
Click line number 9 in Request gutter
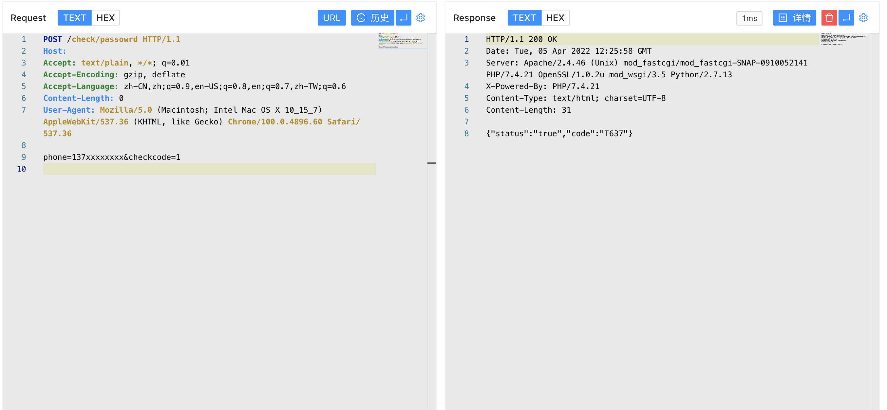(x=23, y=157)
